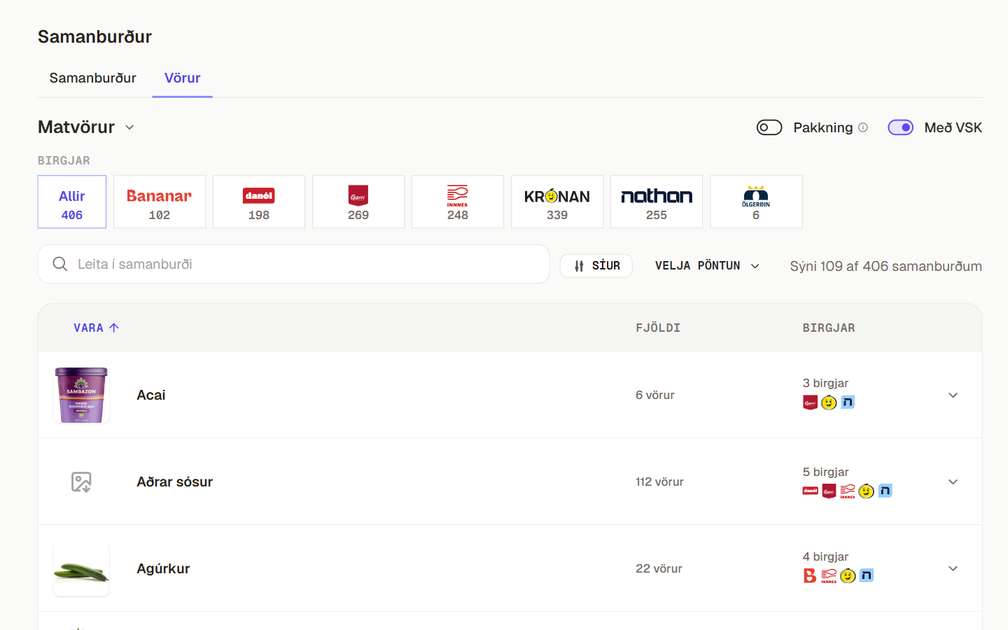The height and width of the screenshot is (630, 1008).
Task: Switch to the Samanburður tab
Action: tap(92, 78)
